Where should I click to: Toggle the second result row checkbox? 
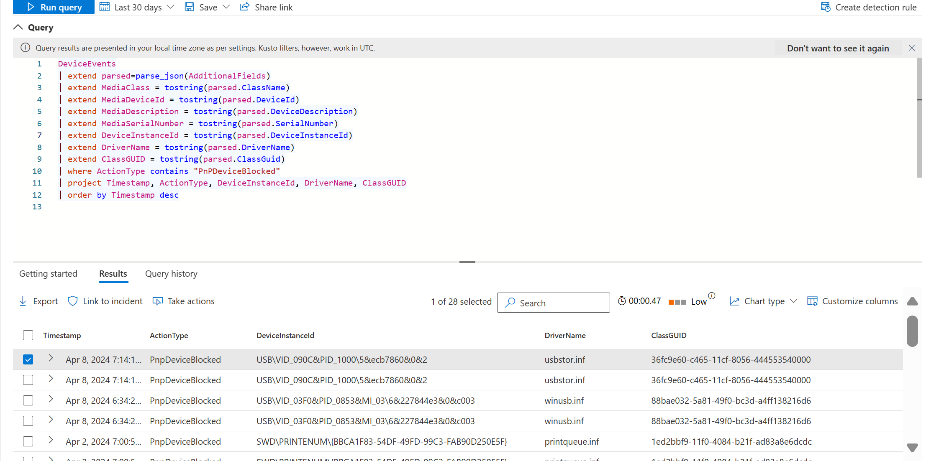pyautogui.click(x=28, y=379)
